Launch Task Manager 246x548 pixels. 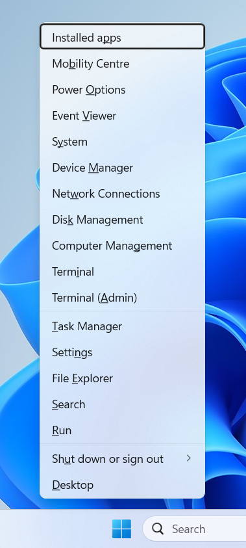122,326
